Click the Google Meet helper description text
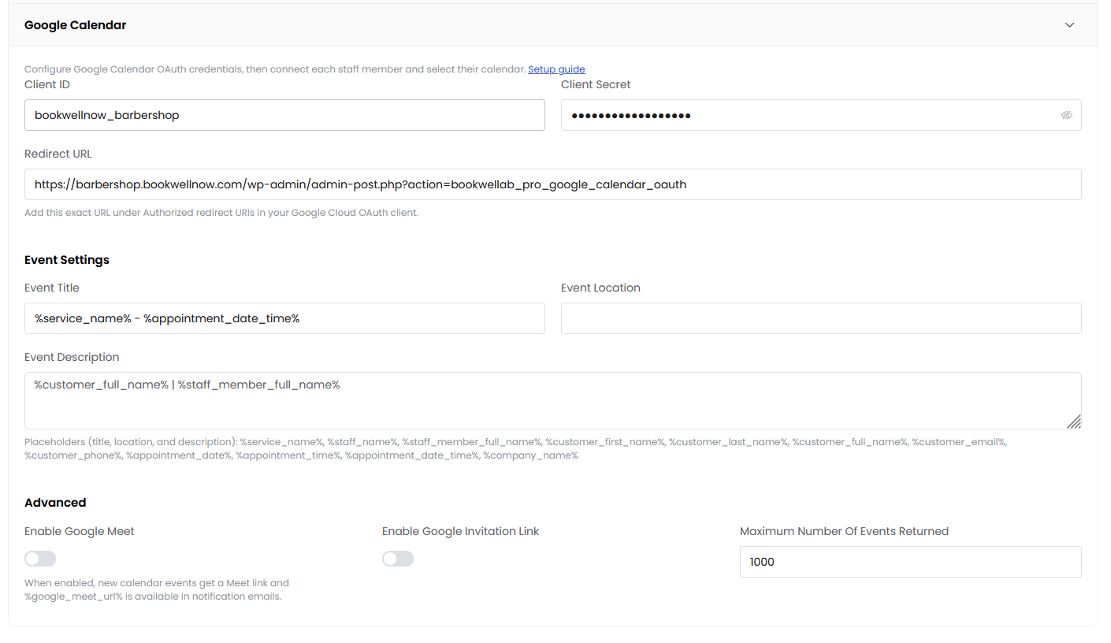Viewport: 1111px width, 643px height. [157, 589]
